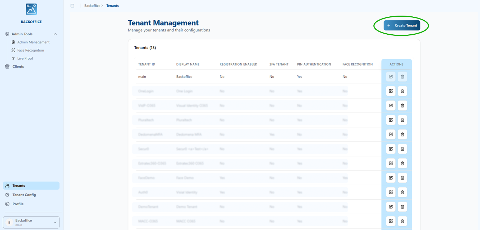Screen dimensions: 480x230
Task: Click the Backoffice logo image
Action: click(x=31, y=9)
